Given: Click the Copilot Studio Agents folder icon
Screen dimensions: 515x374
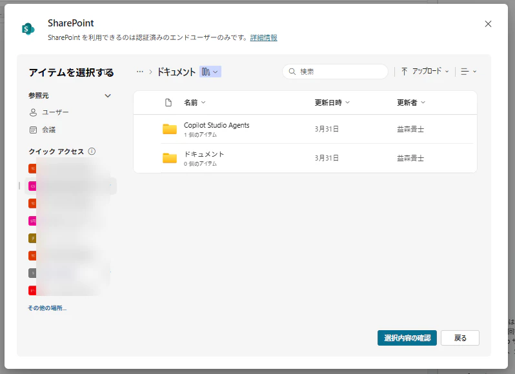Looking at the screenshot, I should click(x=170, y=129).
